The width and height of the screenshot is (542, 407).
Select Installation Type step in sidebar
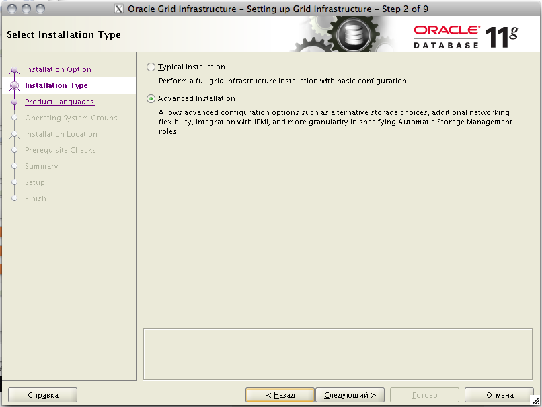pos(56,86)
